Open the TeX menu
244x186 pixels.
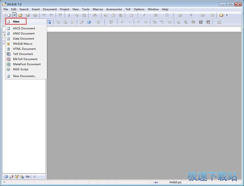click(x=128, y=9)
